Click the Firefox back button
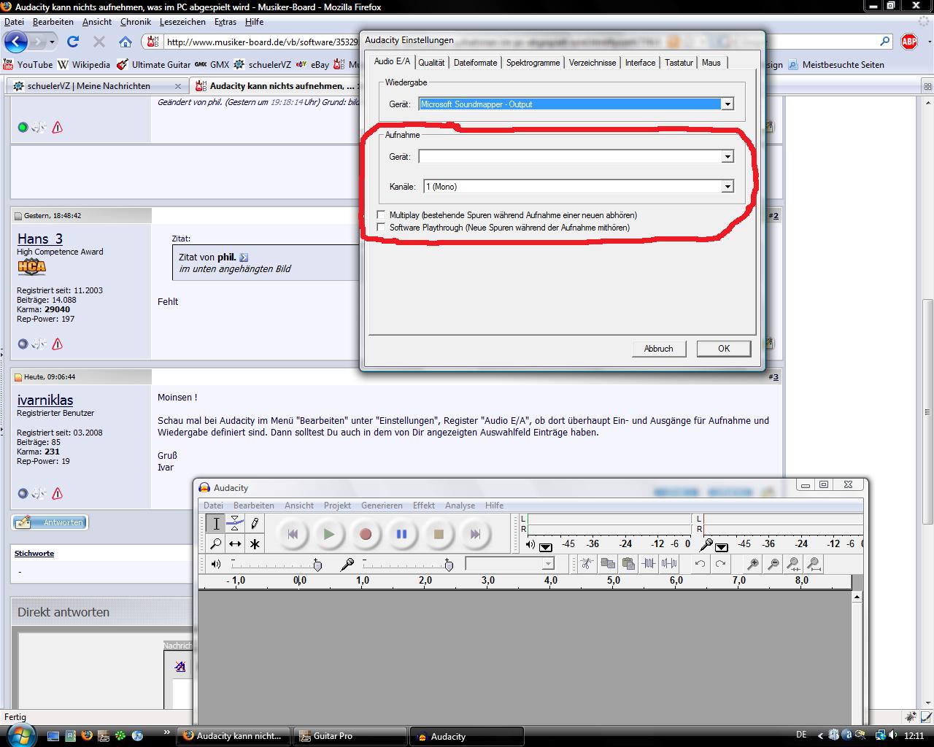Viewport: 934px width, 747px height. 16,42
